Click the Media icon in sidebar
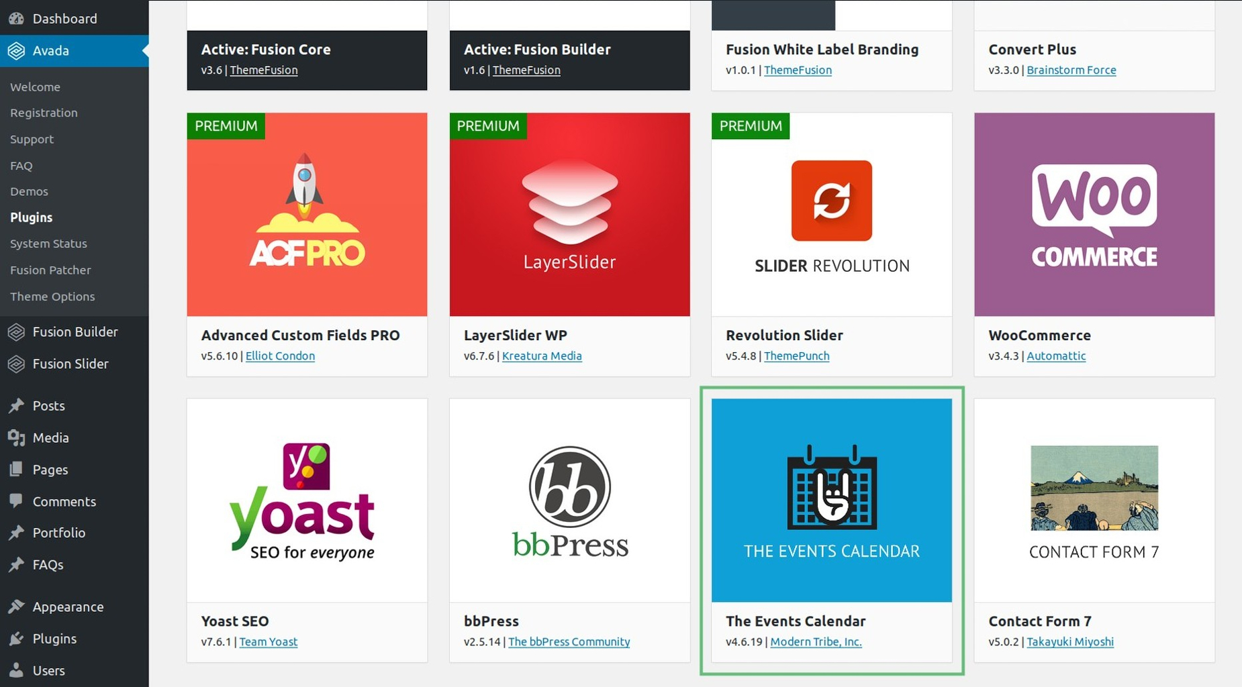 coord(16,437)
